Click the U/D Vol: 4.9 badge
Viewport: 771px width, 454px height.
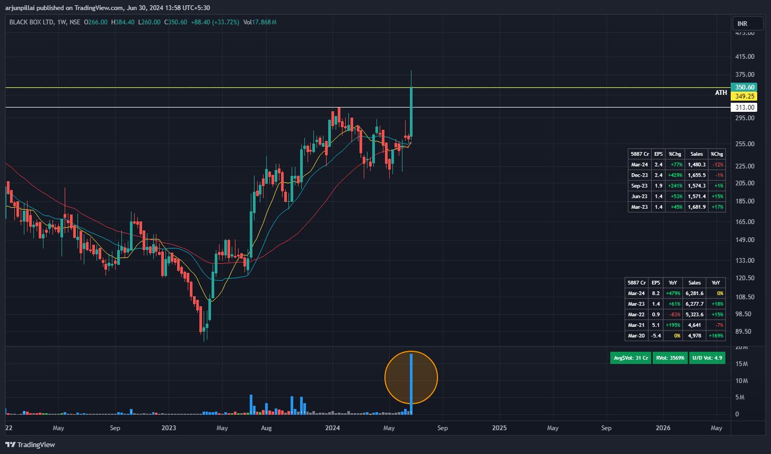pyautogui.click(x=707, y=358)
